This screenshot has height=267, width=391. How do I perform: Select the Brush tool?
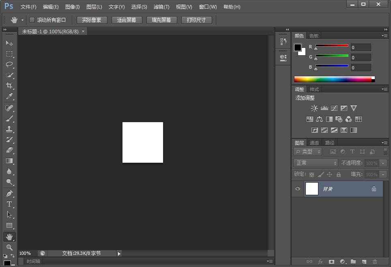tap(9, 118)
